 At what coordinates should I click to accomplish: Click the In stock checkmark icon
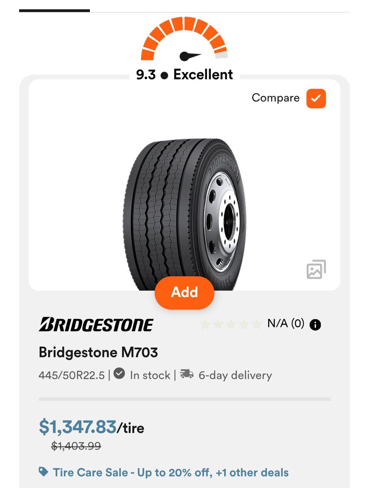click(119, 374)
